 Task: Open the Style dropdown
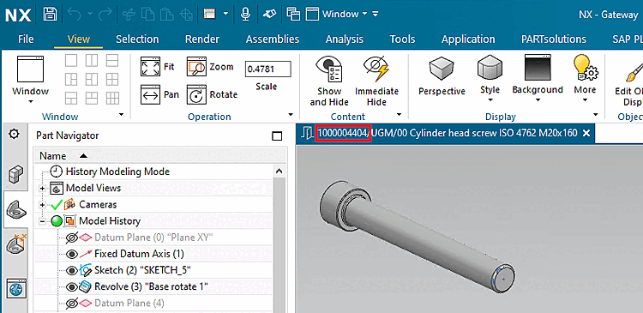click(x=490, y=81)
